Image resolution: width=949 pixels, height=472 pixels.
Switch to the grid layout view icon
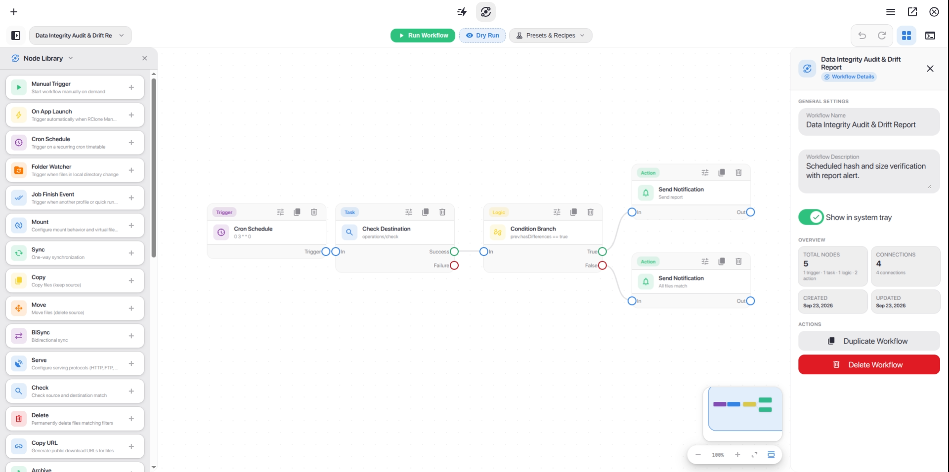[906, 36]
